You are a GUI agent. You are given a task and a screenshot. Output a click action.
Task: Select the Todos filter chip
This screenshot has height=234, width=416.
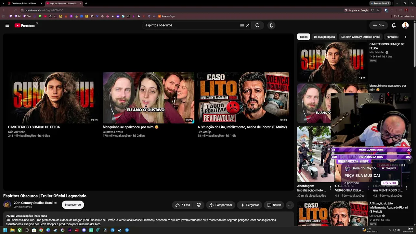(304, 37)
